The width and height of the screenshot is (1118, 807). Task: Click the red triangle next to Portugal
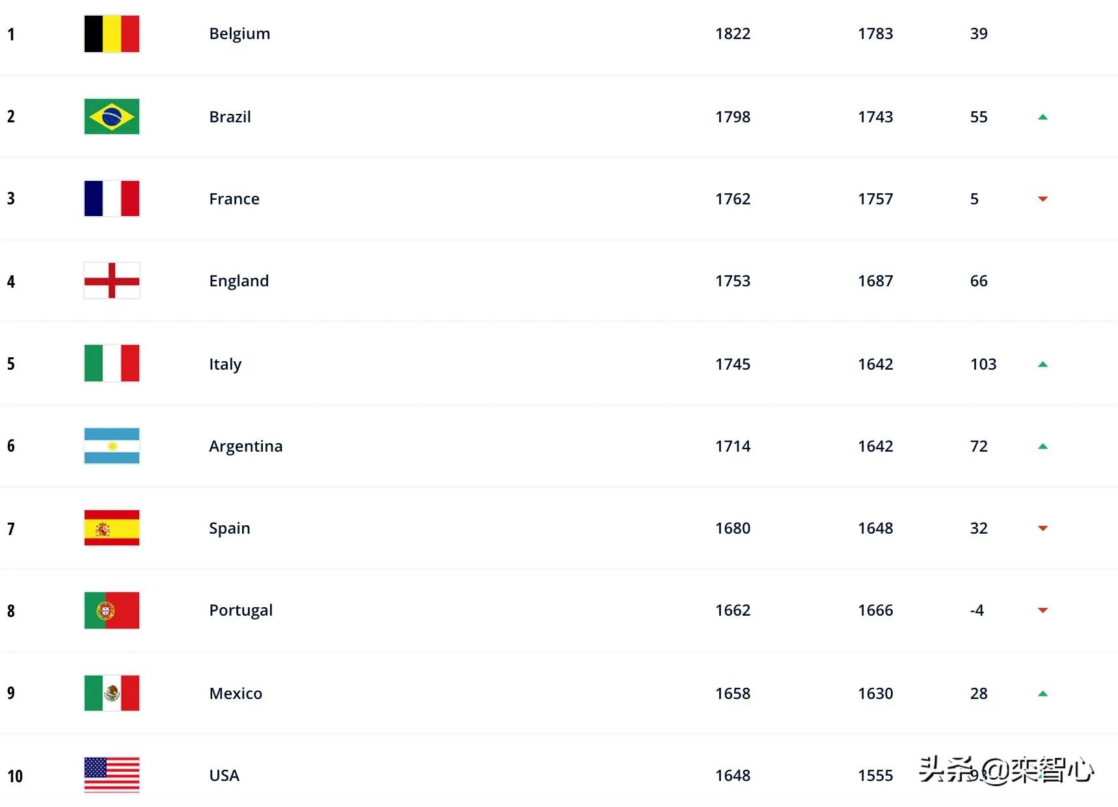[x=1043, y=611]
